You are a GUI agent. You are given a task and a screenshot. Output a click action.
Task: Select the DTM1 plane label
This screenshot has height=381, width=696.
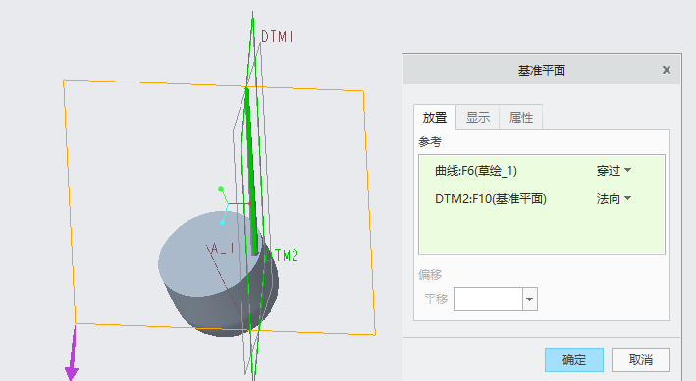277,37
